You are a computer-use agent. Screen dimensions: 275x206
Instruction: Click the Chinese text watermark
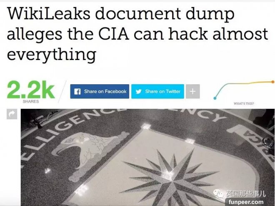point(246,194)
